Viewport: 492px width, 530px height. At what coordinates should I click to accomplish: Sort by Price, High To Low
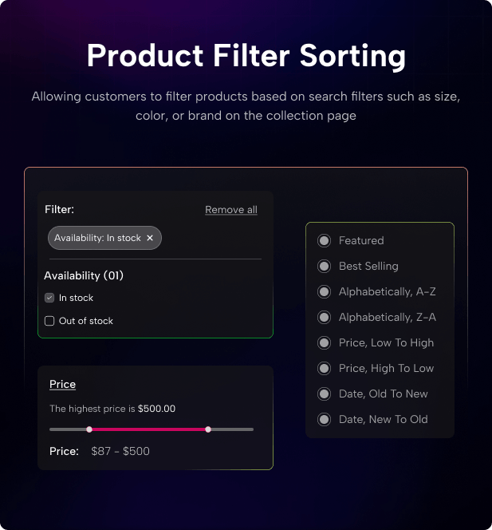[324, 368]
